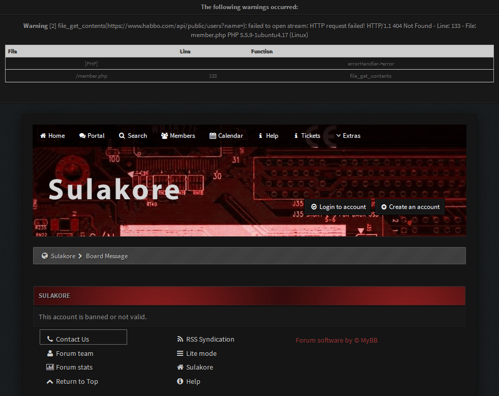Screen dimensions: 499x396
Task: Open the footer Sulakore link
Action: pyautogui.click(x=199, y=368)
